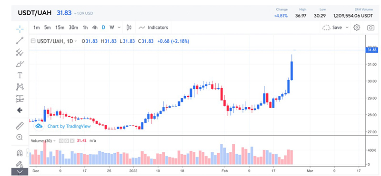Image resolution: width=381 pixels, height=176 pixels.
Task: Open the Save dropdown arrow
Action: point(347,28)
